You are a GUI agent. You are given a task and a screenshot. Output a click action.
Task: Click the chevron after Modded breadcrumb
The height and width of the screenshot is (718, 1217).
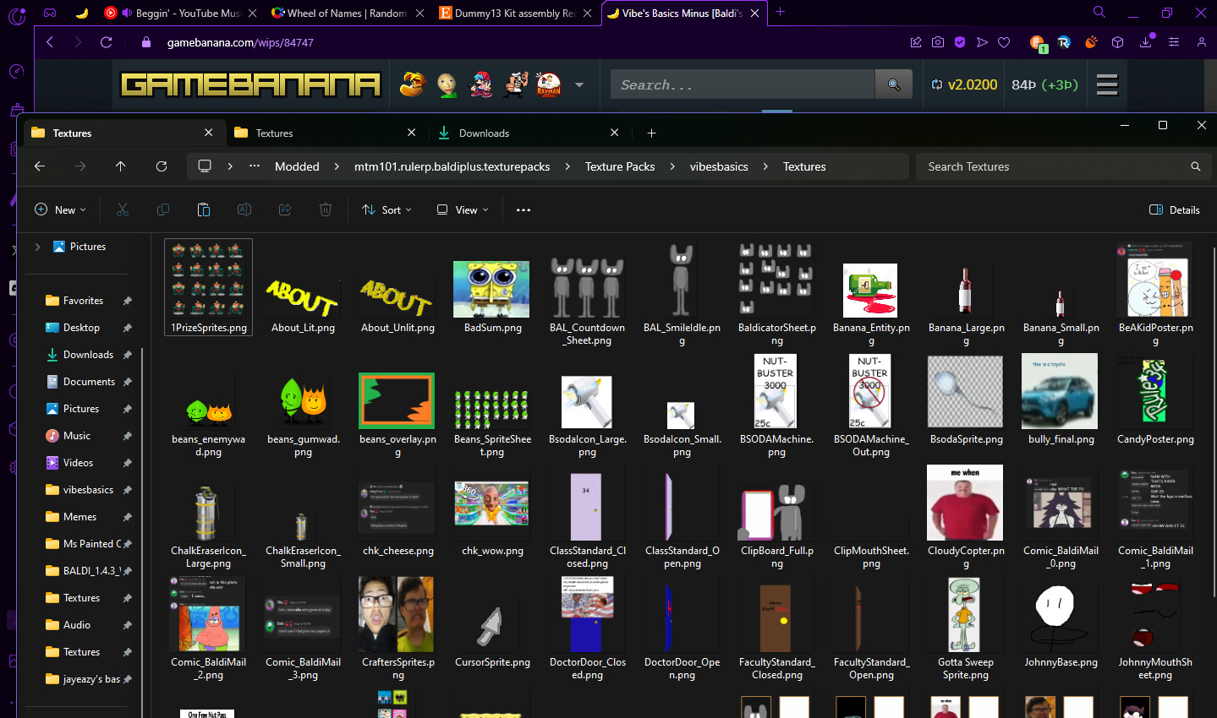(337, 166)
